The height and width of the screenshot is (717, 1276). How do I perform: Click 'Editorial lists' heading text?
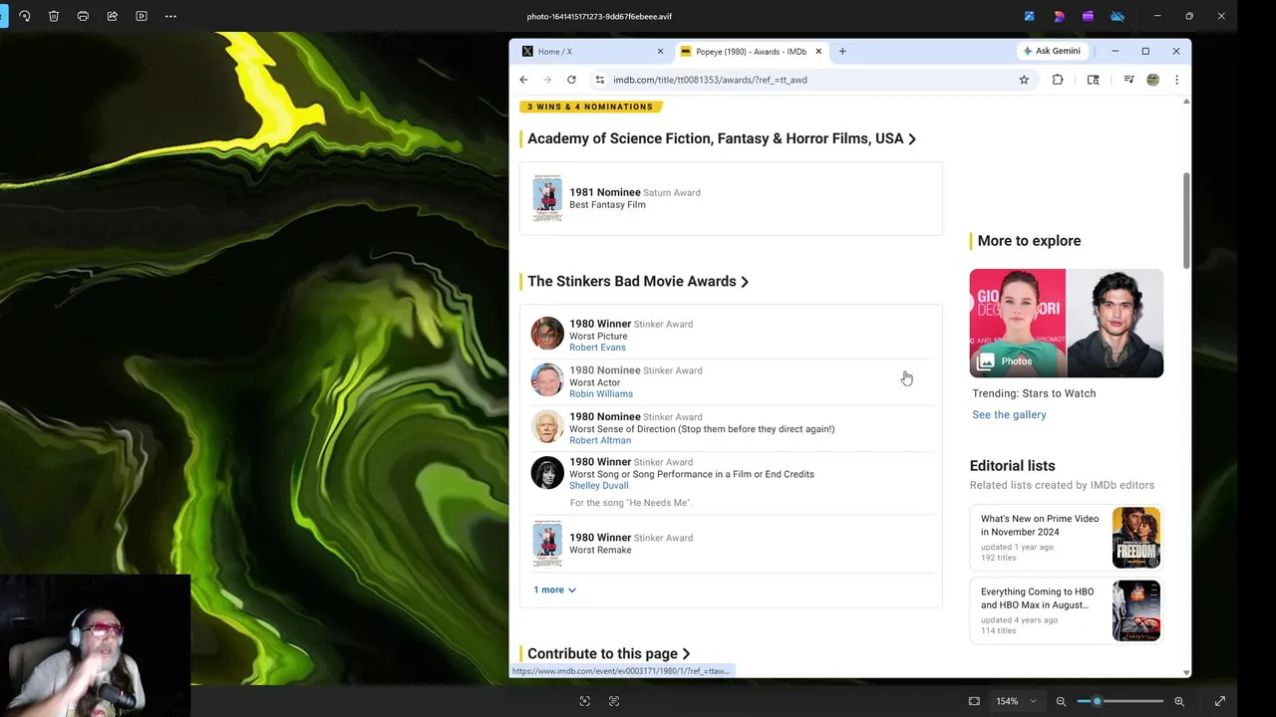(x=1012, y=465)
